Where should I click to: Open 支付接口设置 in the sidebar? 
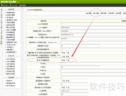(x=11, y=71)
